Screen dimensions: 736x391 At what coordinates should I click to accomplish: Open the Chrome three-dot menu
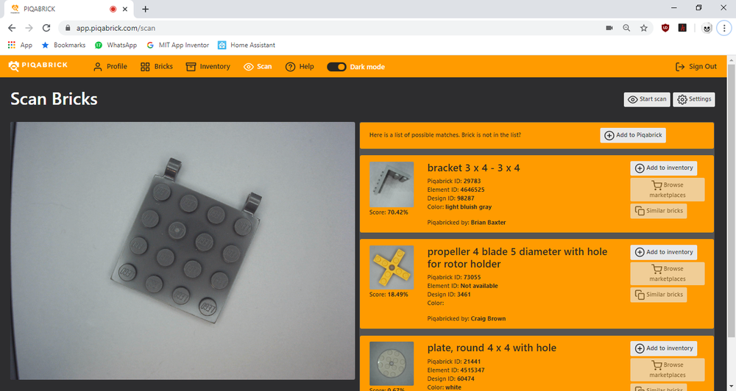coord(724,28)
